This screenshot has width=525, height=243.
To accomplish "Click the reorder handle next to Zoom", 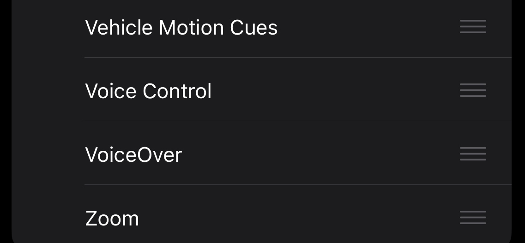I will [x=473, y=217].
